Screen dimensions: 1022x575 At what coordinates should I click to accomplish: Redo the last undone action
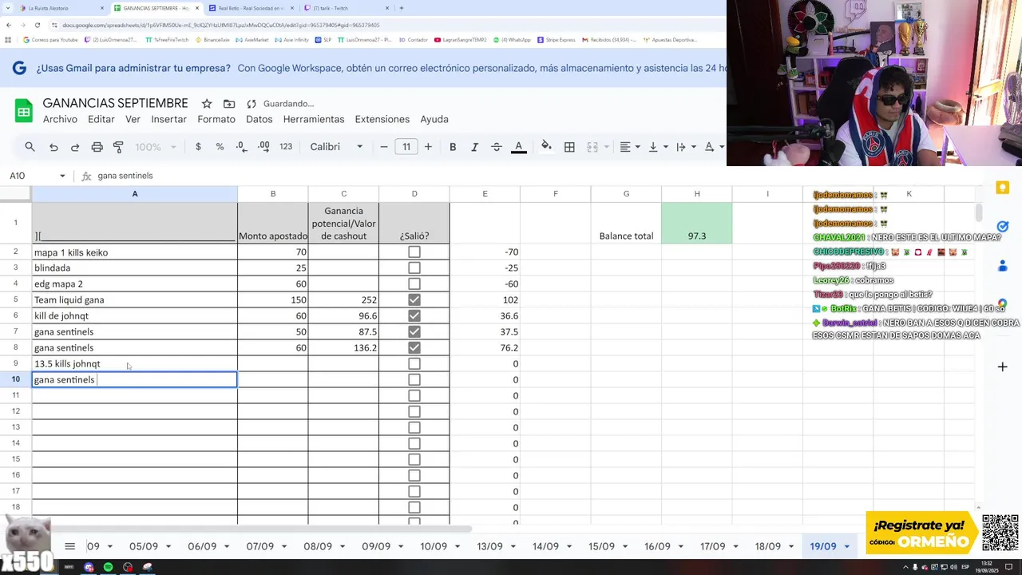[x=75, y=147]
